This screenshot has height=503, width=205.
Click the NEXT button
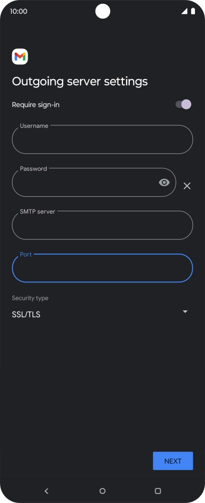[173, 461]
